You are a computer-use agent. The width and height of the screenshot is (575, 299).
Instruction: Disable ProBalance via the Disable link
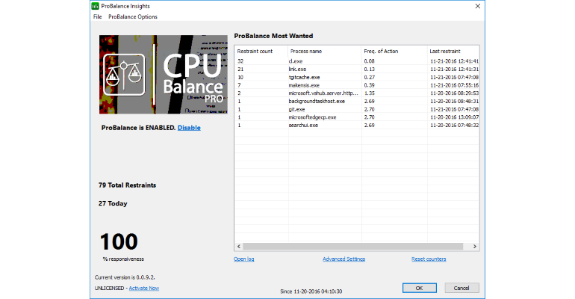click(189, 128)
